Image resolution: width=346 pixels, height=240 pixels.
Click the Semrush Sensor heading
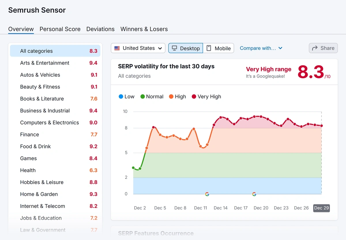click(x=37, y=10)
